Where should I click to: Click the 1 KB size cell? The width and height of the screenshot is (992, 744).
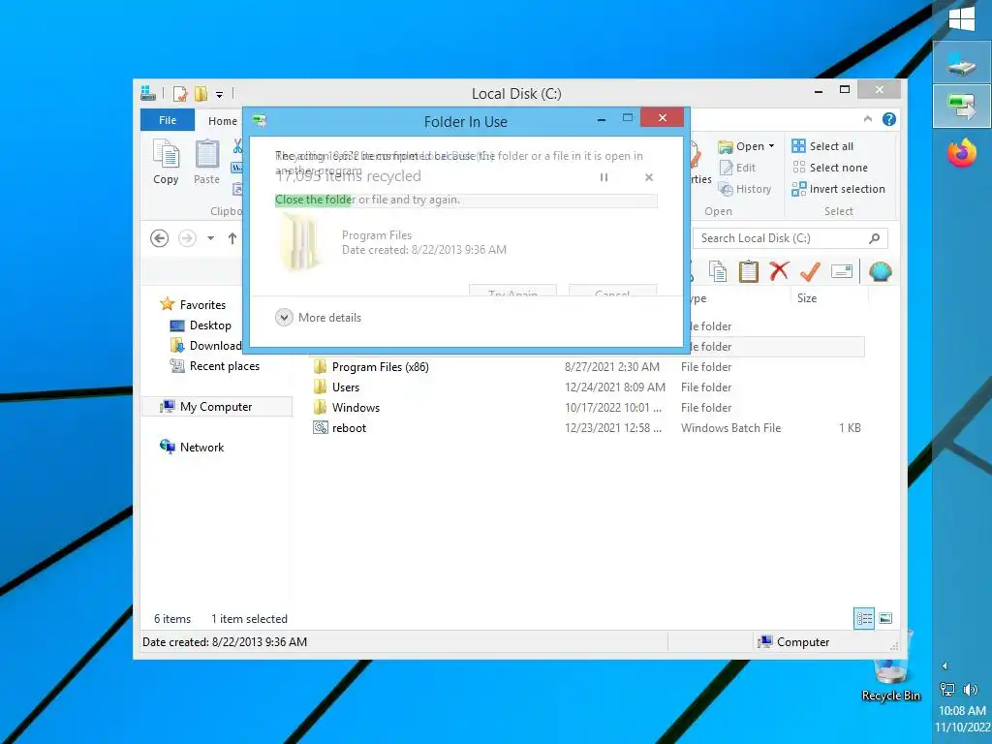[850, 428]
